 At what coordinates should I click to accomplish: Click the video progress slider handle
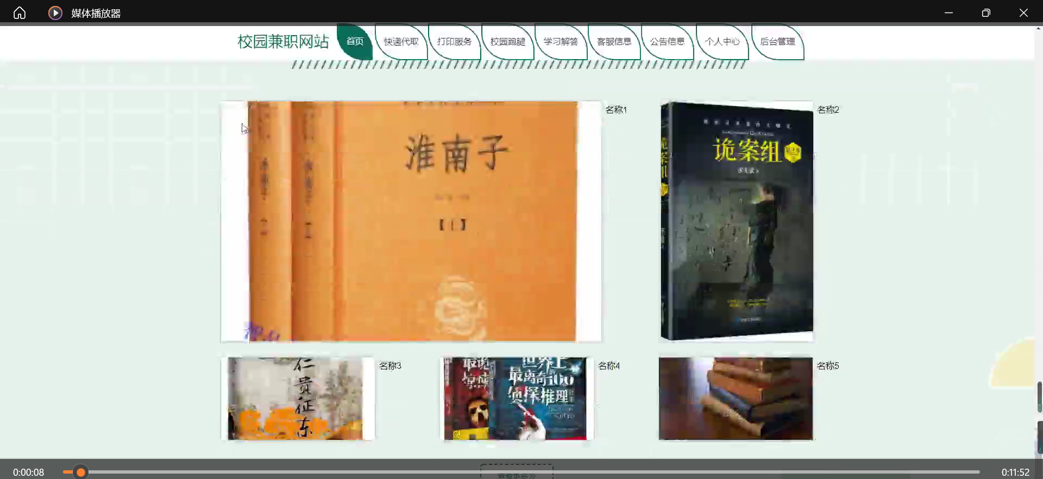80,472
